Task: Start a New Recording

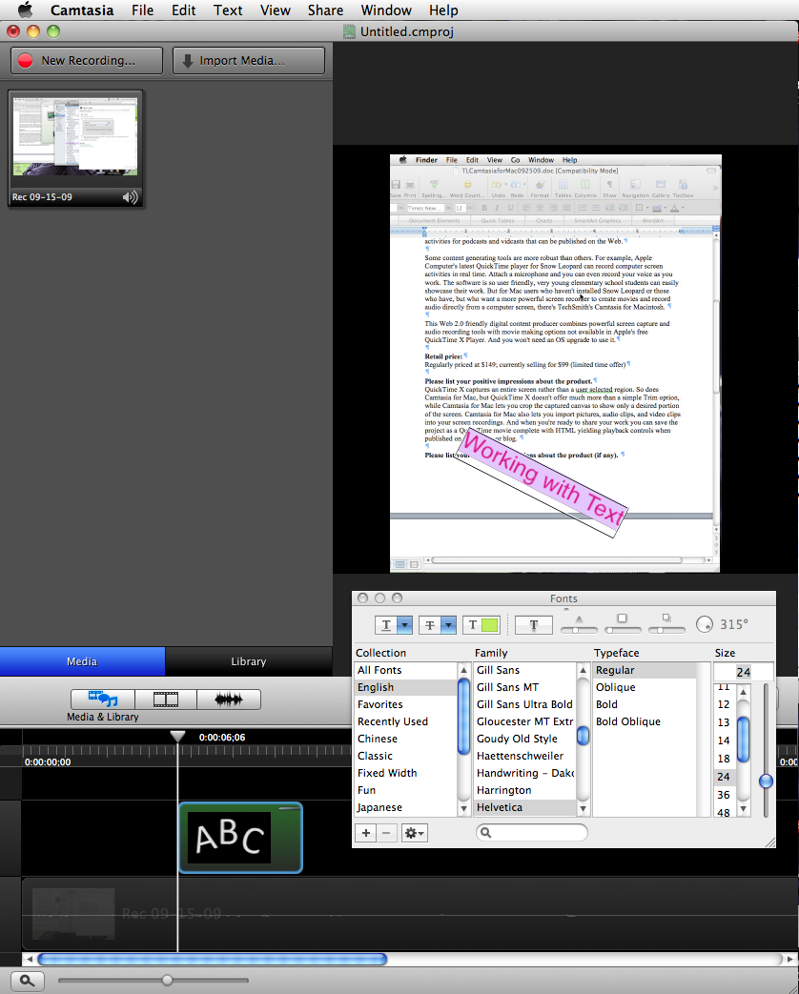Action: click(87, 61)
